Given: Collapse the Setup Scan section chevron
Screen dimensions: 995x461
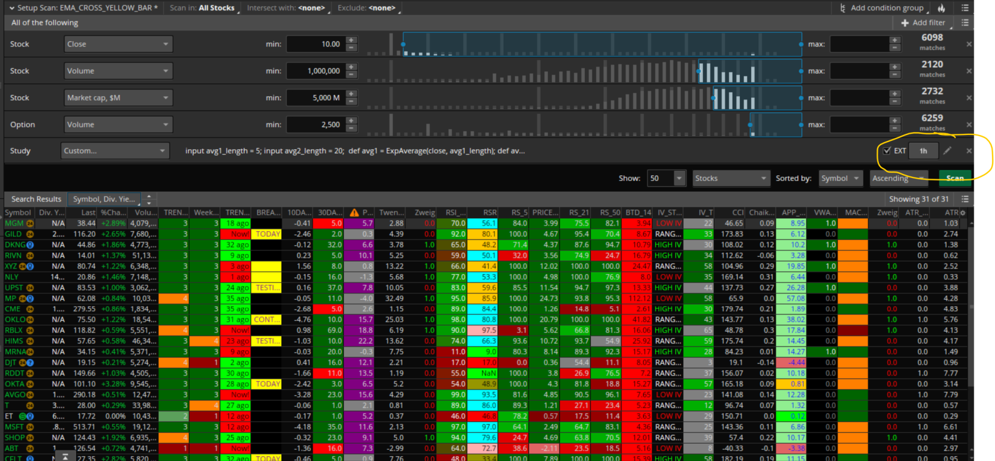Looking at the screenshot, I should (12, 8).
